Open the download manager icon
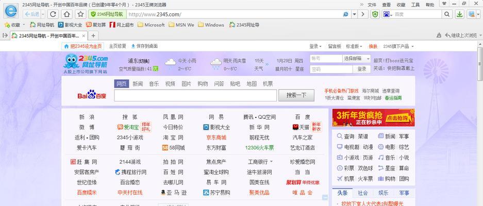Image resolution: width=483 pixels, height=206 pixels. (460, 14)
